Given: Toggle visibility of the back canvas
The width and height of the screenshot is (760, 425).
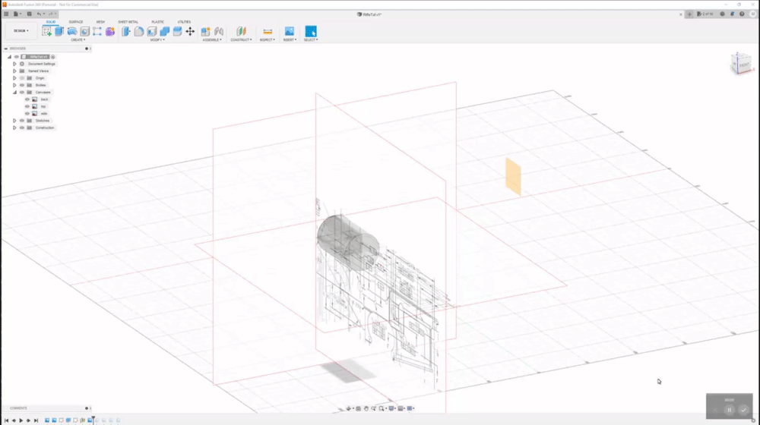Looking at the screenshot, I should point(27,99).
